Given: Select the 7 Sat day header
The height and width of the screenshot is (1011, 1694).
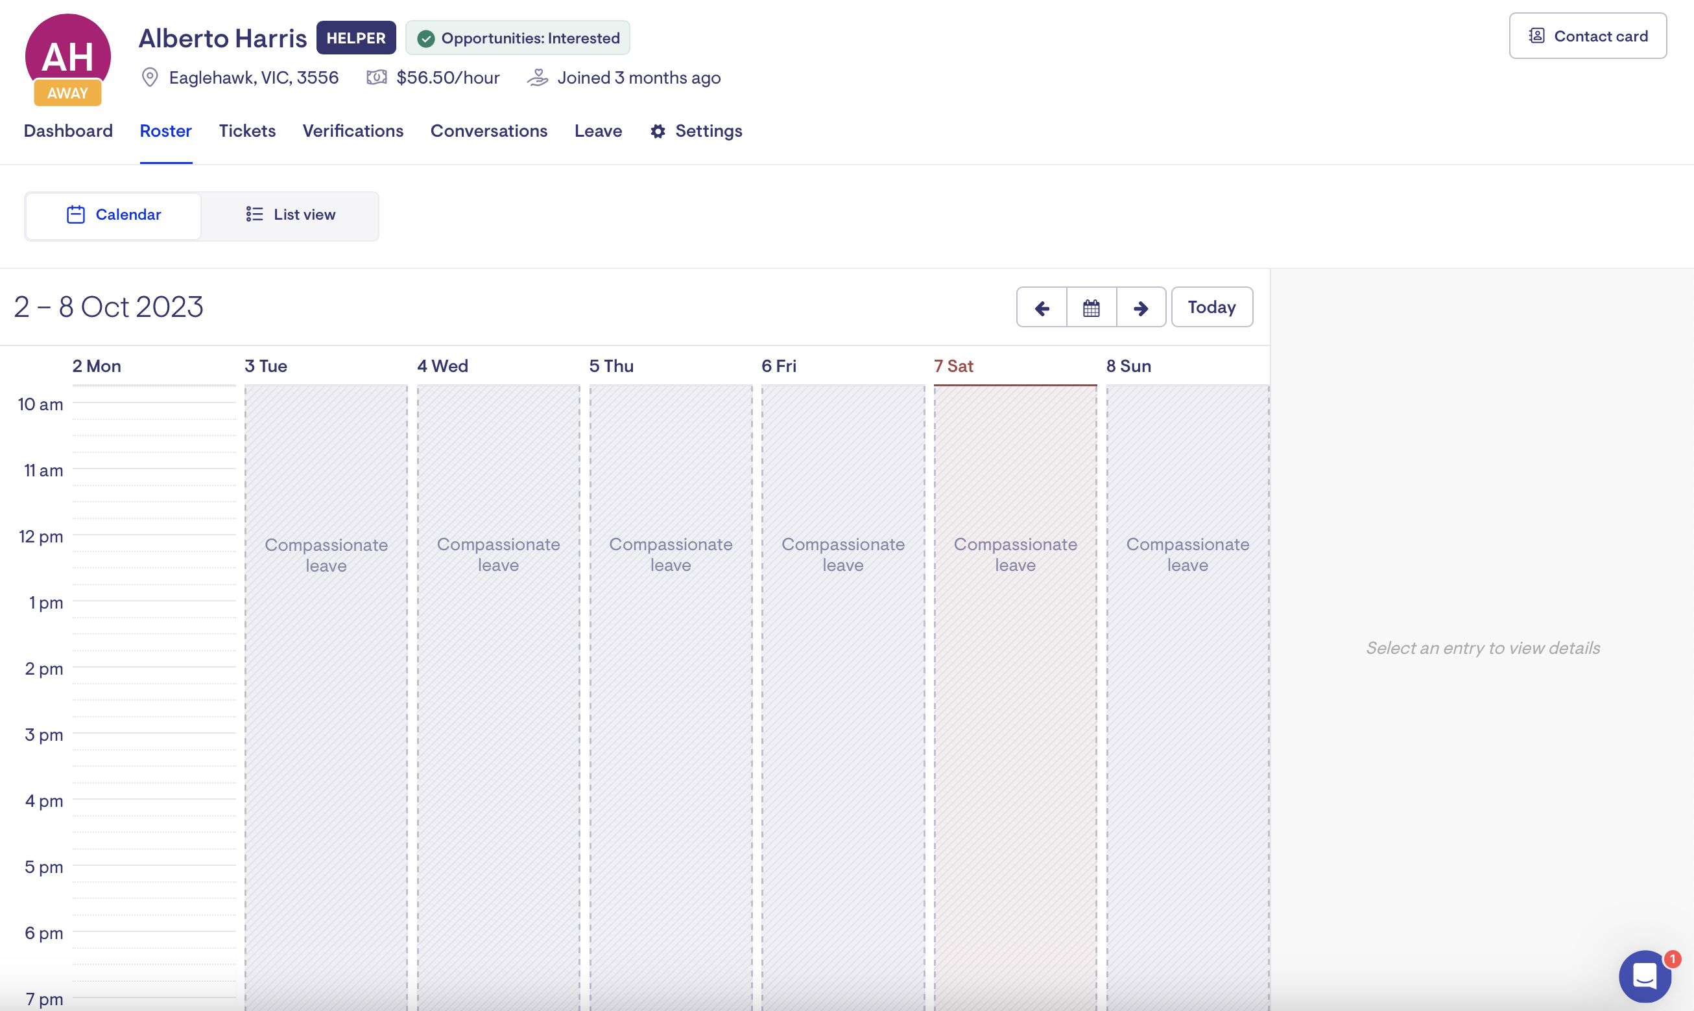Looking at the screenshot, I should pos(953,366).
